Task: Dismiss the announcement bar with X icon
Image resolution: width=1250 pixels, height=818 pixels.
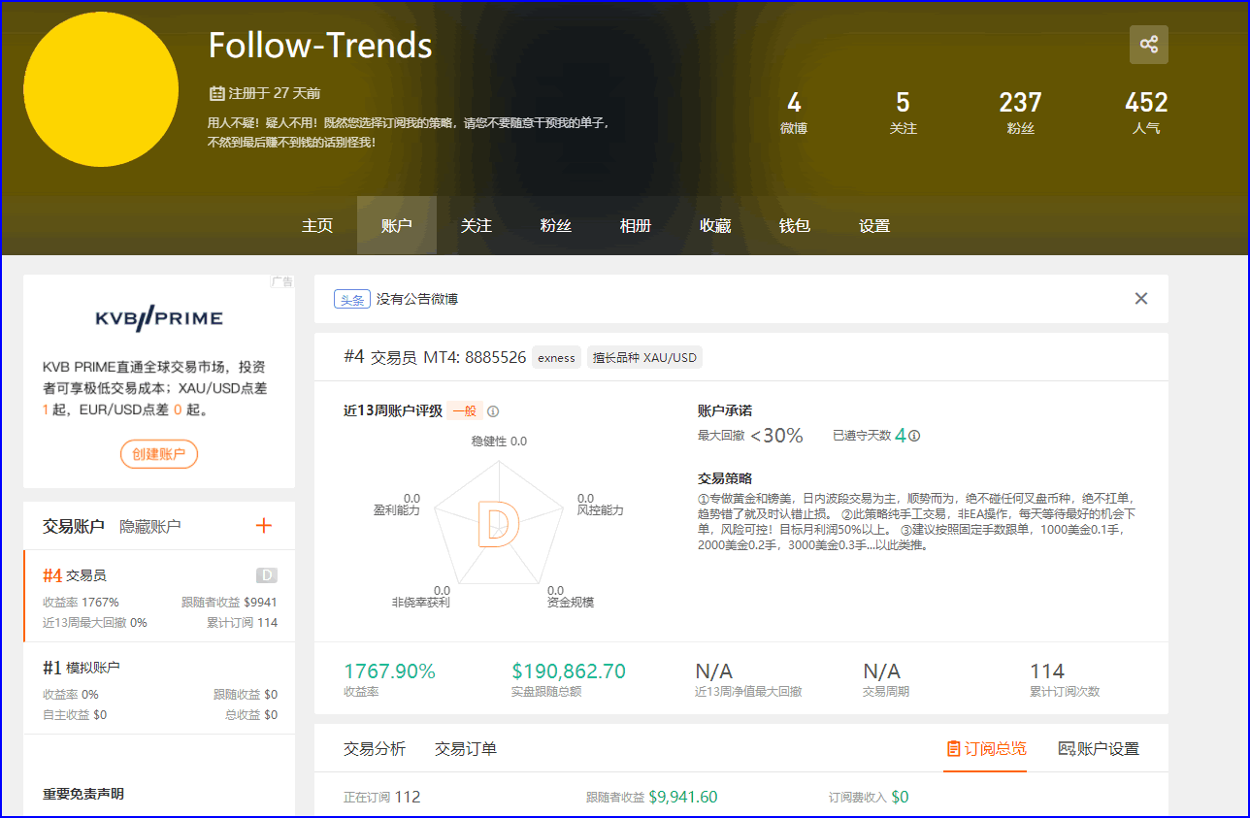Action: (1141, 299)
